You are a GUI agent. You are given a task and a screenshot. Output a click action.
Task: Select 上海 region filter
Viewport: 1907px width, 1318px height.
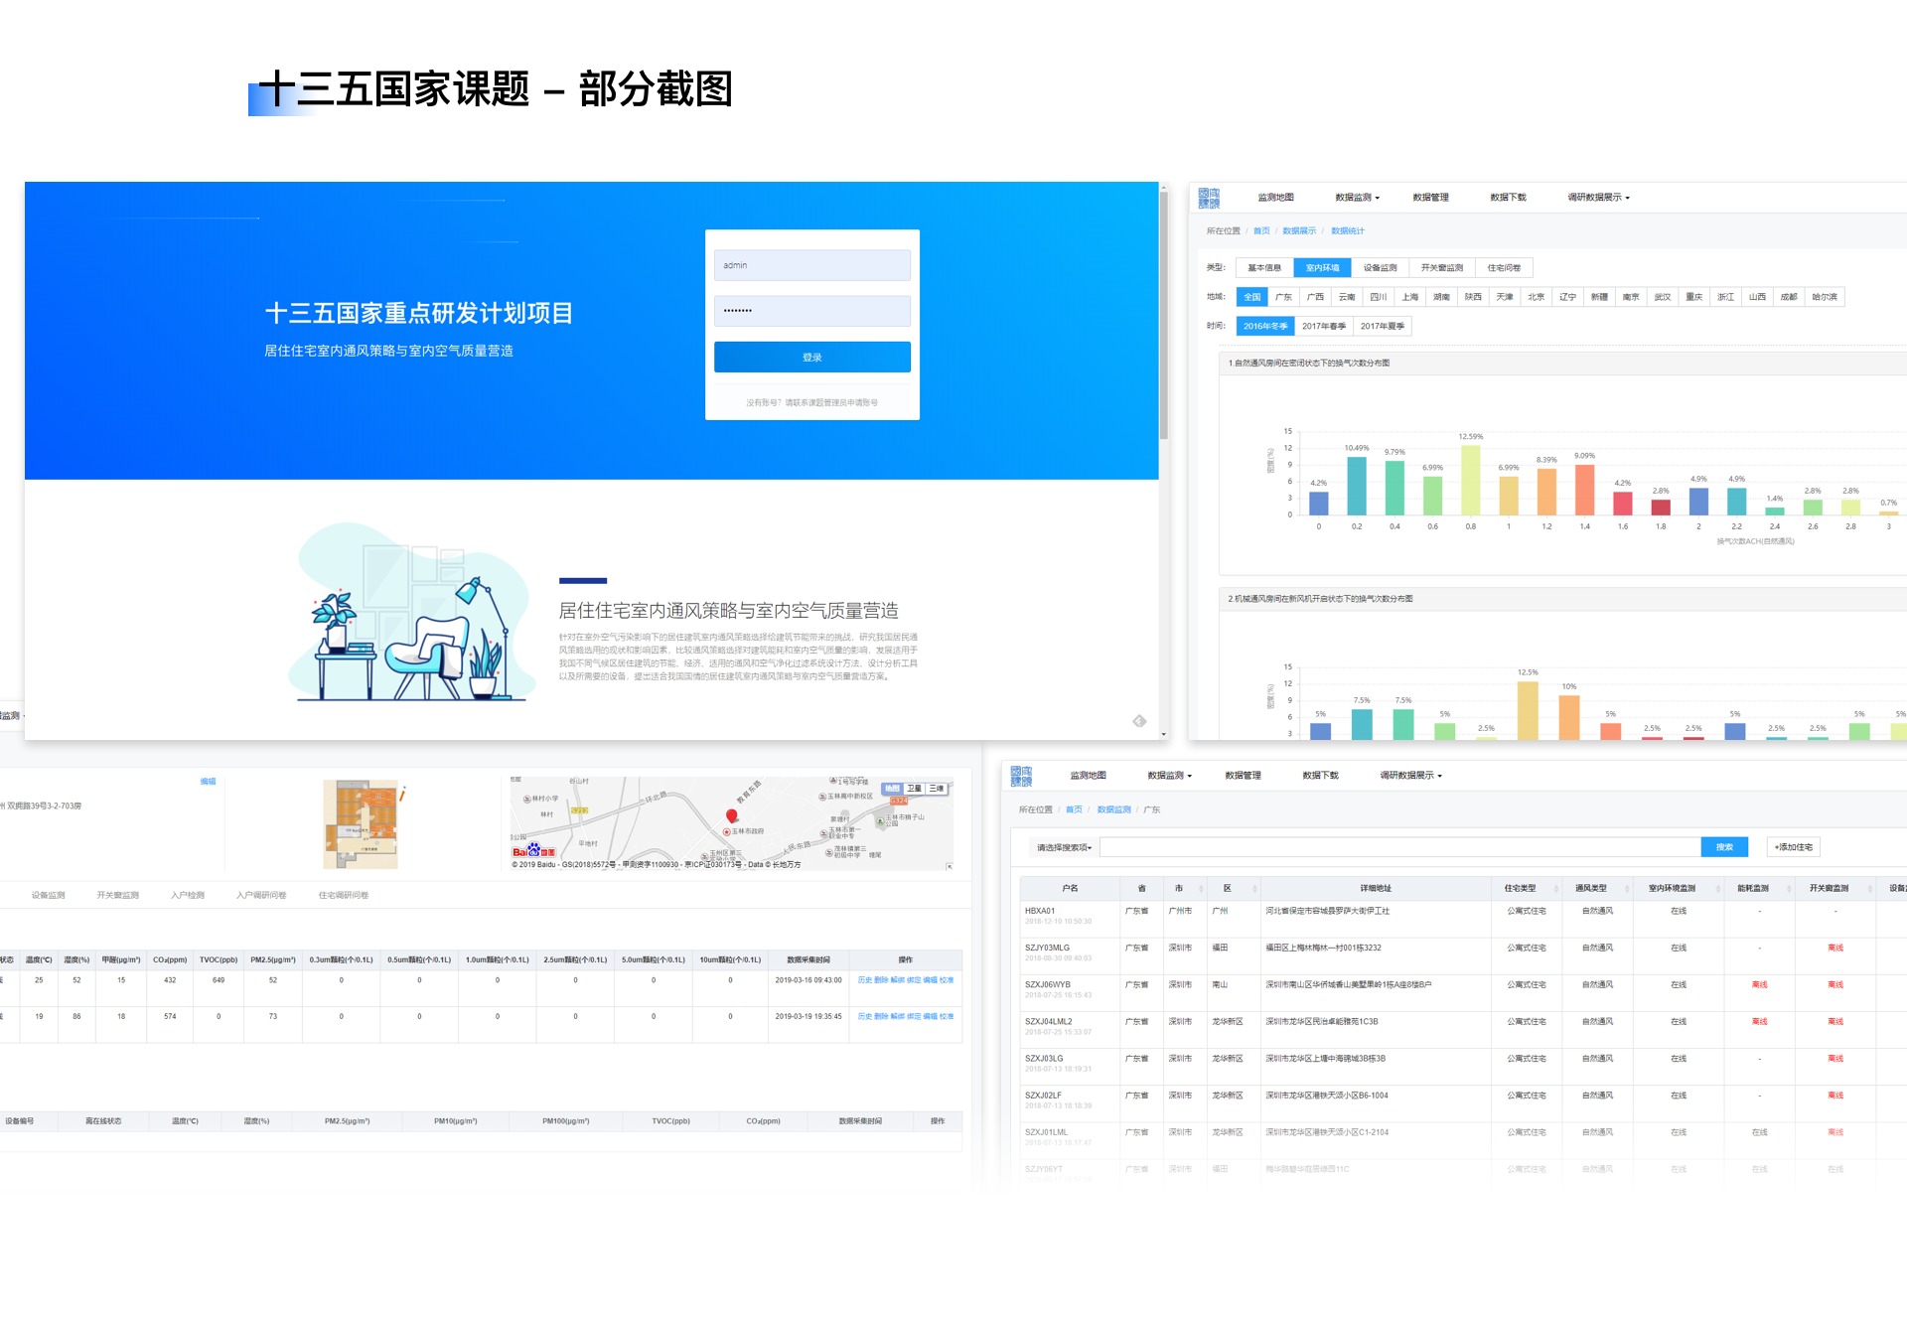[1410, 297]
